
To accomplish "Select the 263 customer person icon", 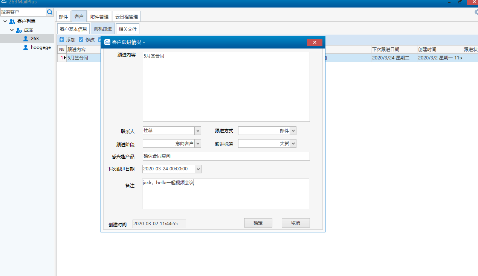I will click(26, 39).
